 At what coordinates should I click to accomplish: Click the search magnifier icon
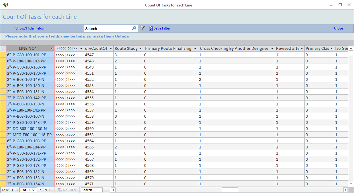tap(134, 28)
